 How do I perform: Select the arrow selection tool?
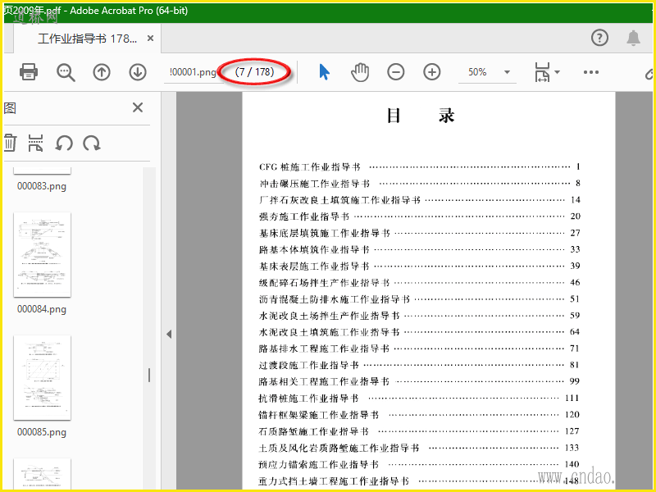[x=324, y=72]
